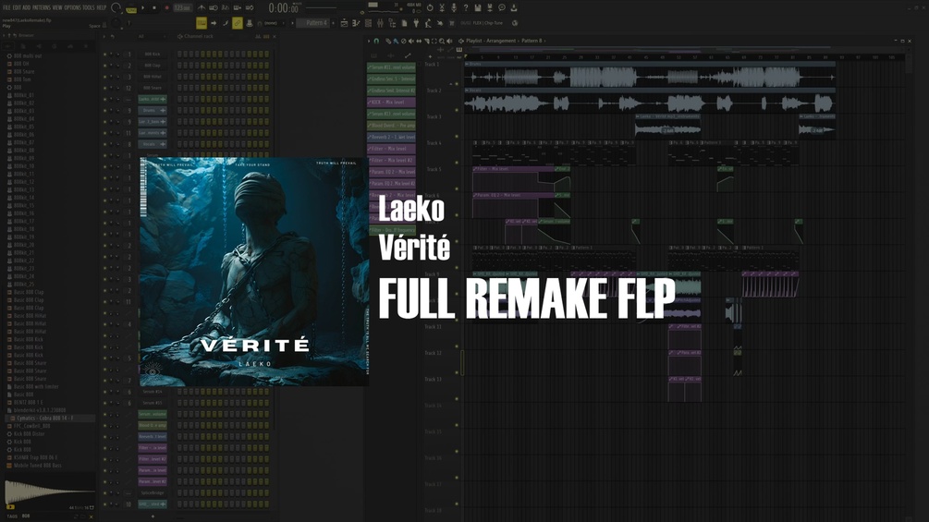Select the Playlist slip tool
The width and height of the screenshot is (929, 522).
tap(419, 41)
